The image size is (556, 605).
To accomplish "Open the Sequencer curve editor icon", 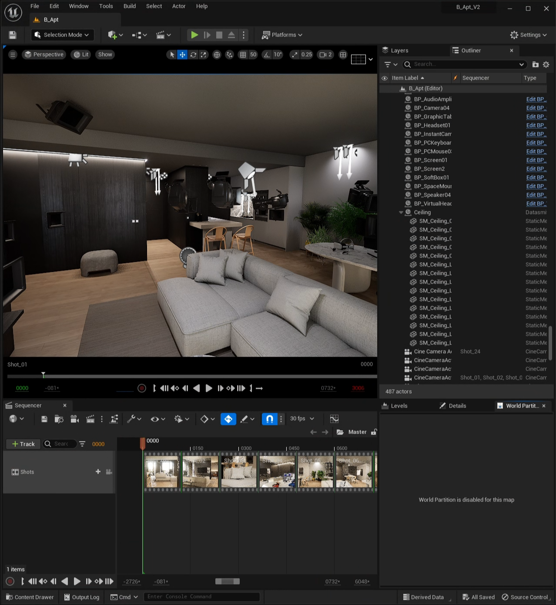I will click(x=334, y=419).
